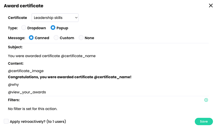
Task: Click the Filters section heading
Action: (14, 100)
